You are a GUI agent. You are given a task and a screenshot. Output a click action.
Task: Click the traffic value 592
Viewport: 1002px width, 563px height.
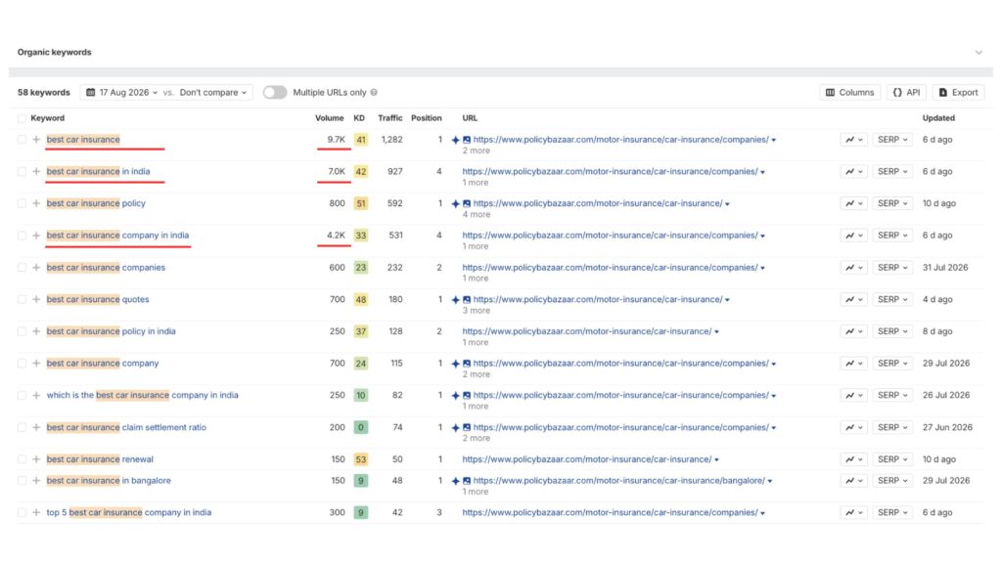395,203
